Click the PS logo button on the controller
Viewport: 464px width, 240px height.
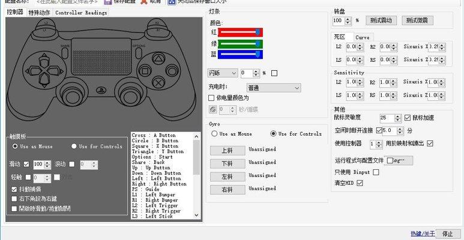[x=101, y=91]
